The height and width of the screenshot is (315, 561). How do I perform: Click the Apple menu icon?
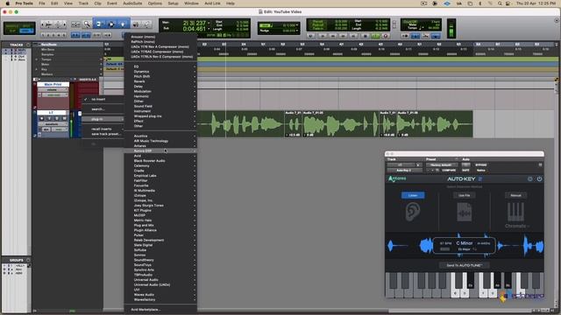7,3
